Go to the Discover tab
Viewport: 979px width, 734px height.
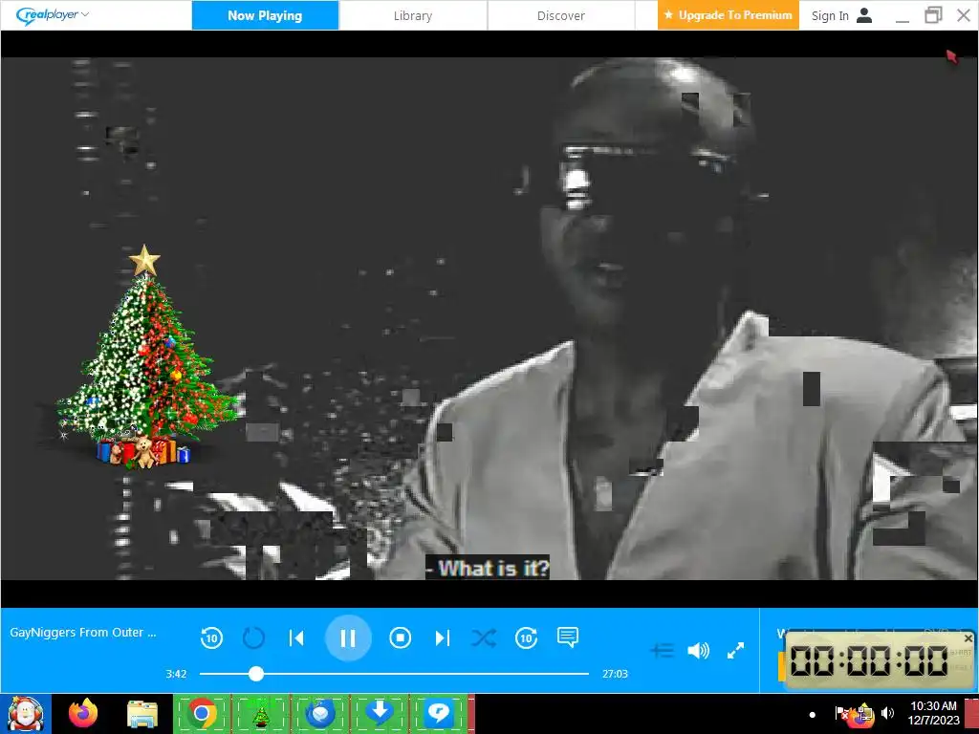pyautogui.click(x=560, y=15)
